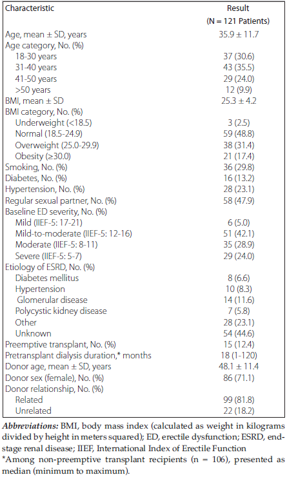This screenshot has height=477, width=287.
Task: Click the Glomerular disease label
Action: point(52,300)
